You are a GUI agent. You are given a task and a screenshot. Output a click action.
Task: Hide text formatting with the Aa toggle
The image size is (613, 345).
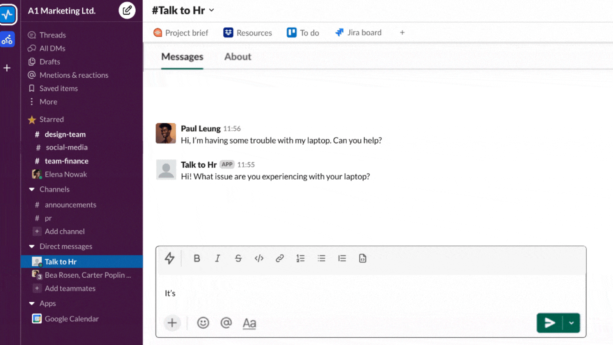249,323
